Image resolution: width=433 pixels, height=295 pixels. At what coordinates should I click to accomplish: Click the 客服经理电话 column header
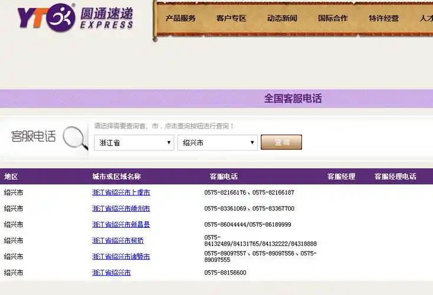click(x=395, y=176)
